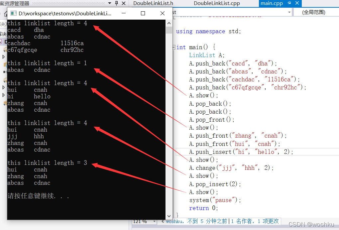Viewport: 339px width, 230px height.
Task: Close the main.cpp tab
Action: (x=297, y=3)
